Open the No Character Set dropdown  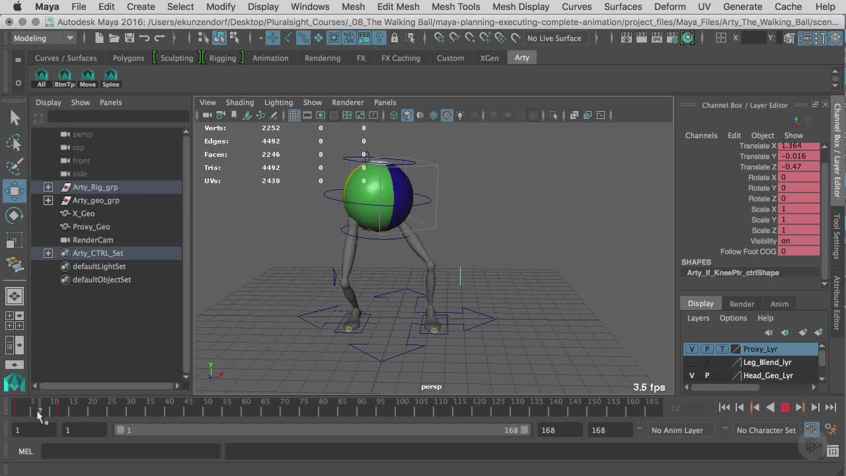click(x=767, y=430)
